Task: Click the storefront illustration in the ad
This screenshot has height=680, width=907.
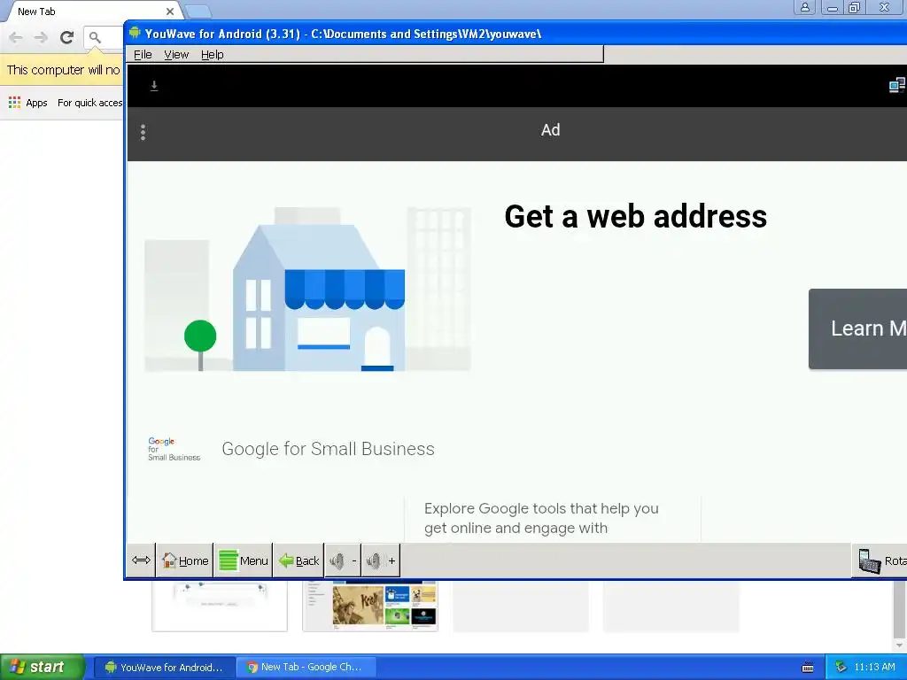Action: tap(307, 290)
